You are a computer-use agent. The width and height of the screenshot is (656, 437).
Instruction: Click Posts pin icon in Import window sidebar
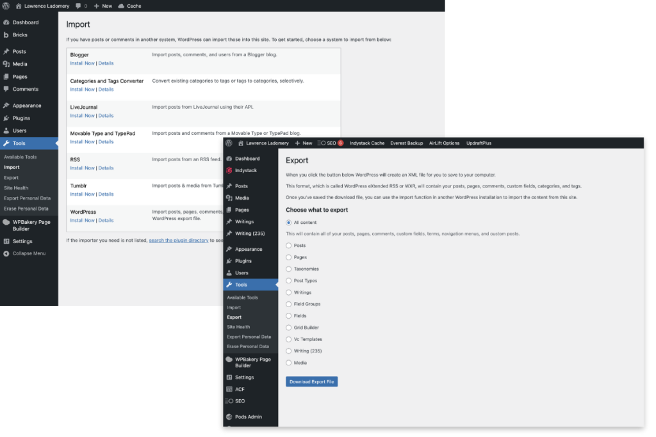6,51
